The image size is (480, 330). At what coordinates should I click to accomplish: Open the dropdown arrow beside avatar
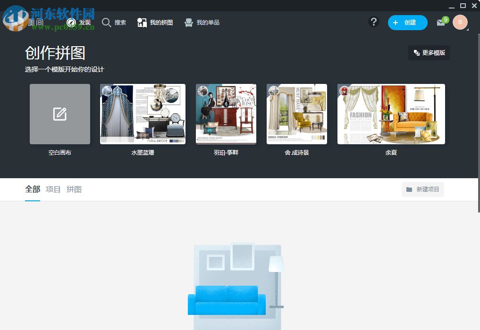(x=467, y=29)
